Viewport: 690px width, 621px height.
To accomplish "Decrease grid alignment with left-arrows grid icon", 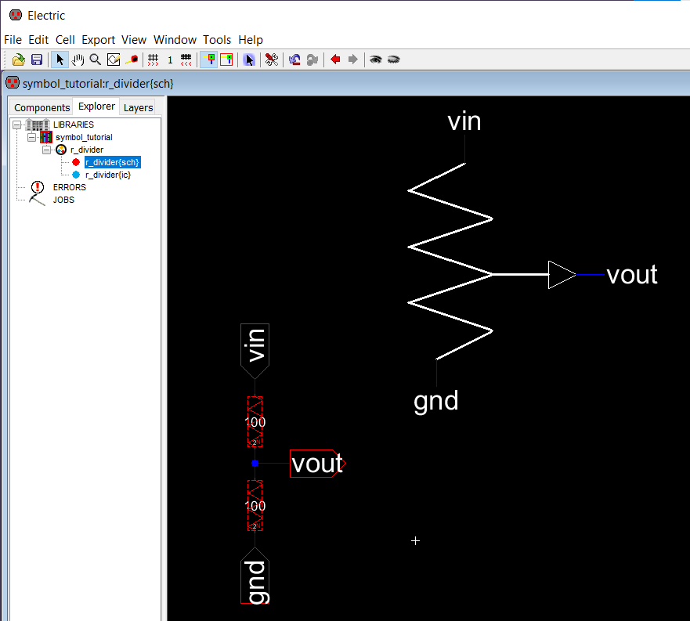I will coord(186,60).
